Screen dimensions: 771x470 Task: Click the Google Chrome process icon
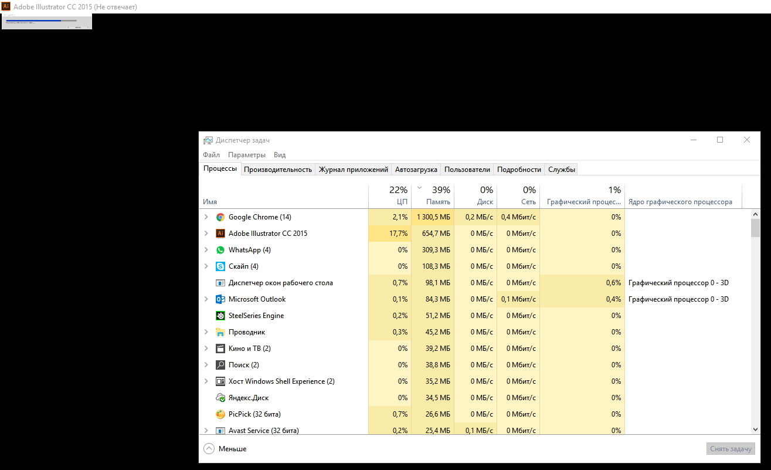[x=220, y=217]
